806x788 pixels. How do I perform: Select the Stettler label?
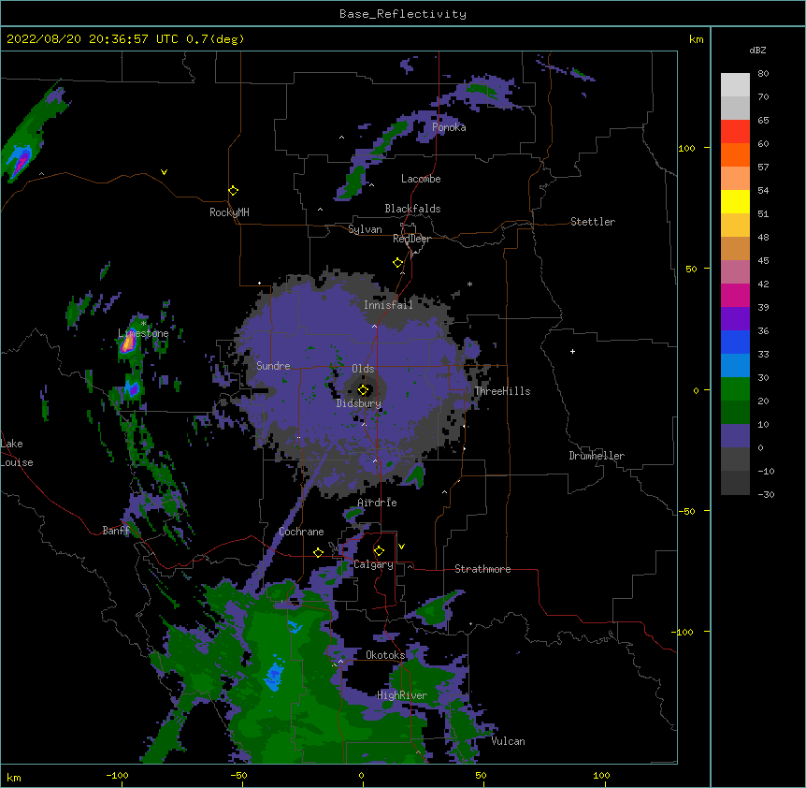[x=593, y=222]
